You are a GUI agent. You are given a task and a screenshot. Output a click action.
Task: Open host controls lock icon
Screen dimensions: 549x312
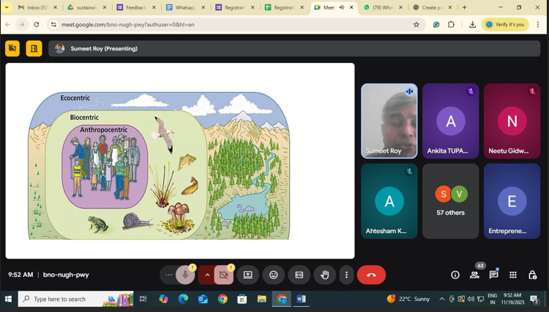click(532, 275)
